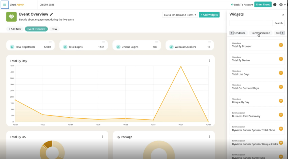The image size is (288, 159).
Task: Click the widget search input field
Action: coord(251,23)
